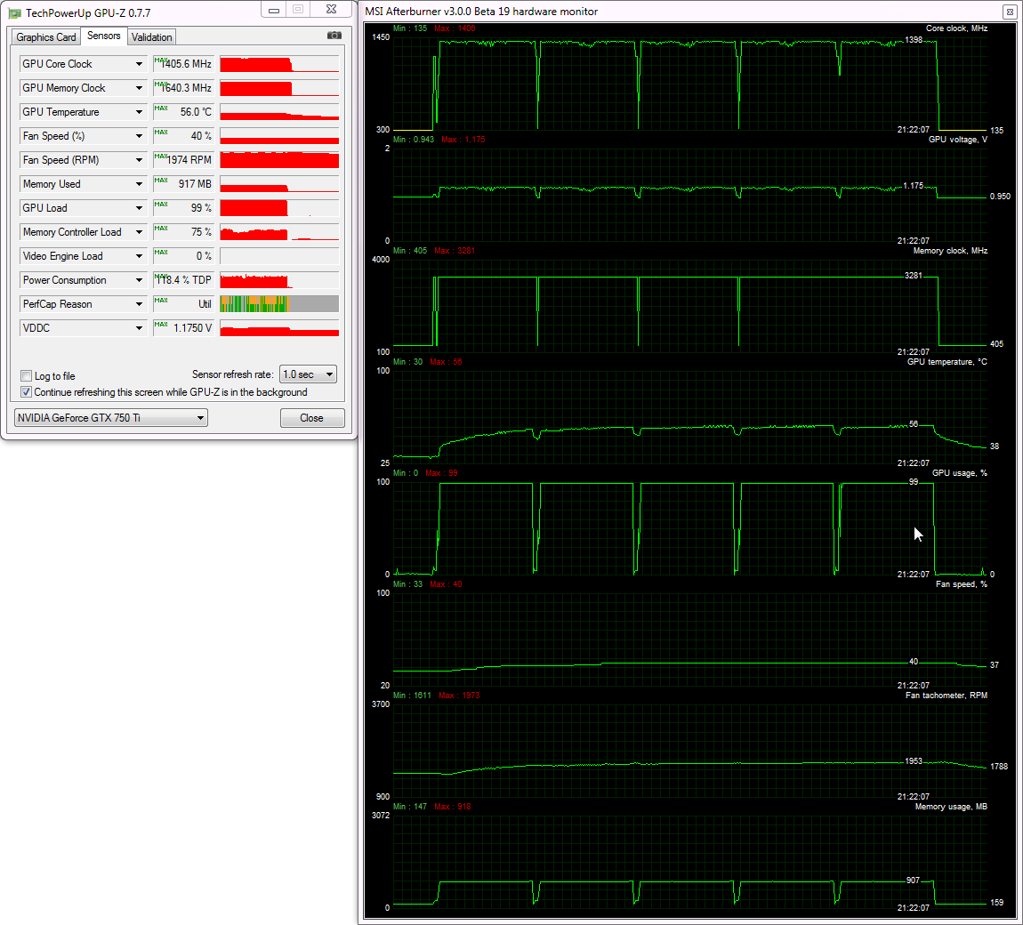Click the GPU Core Clock red history graph
1023x925 pixels.
pos(279,64)
